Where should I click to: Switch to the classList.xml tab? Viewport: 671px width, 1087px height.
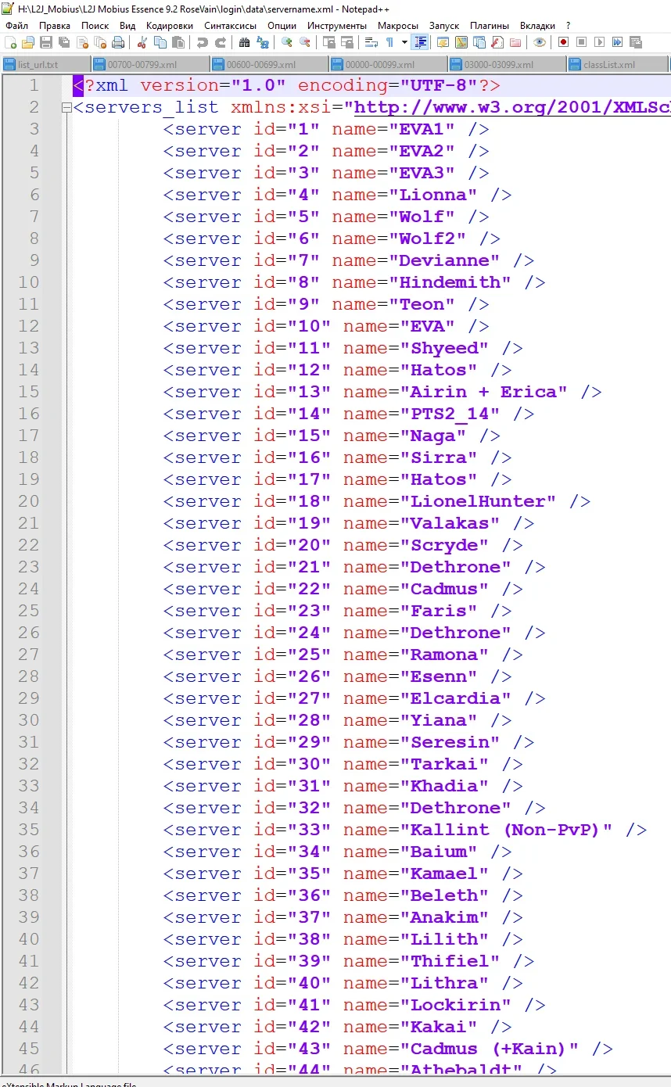tap(608, 65)
